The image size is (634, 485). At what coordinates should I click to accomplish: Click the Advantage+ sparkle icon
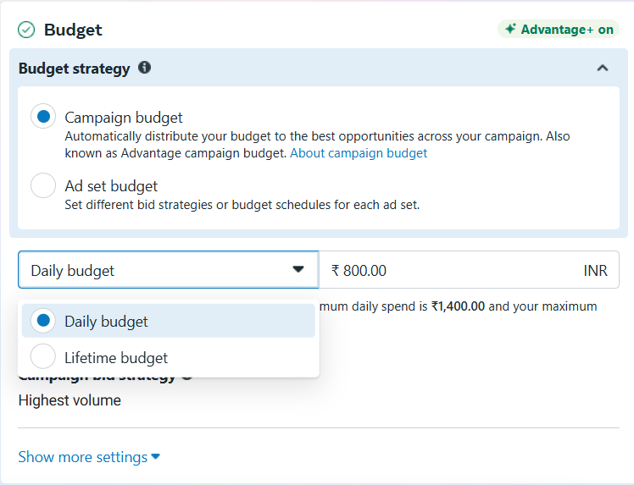(510, 29)
